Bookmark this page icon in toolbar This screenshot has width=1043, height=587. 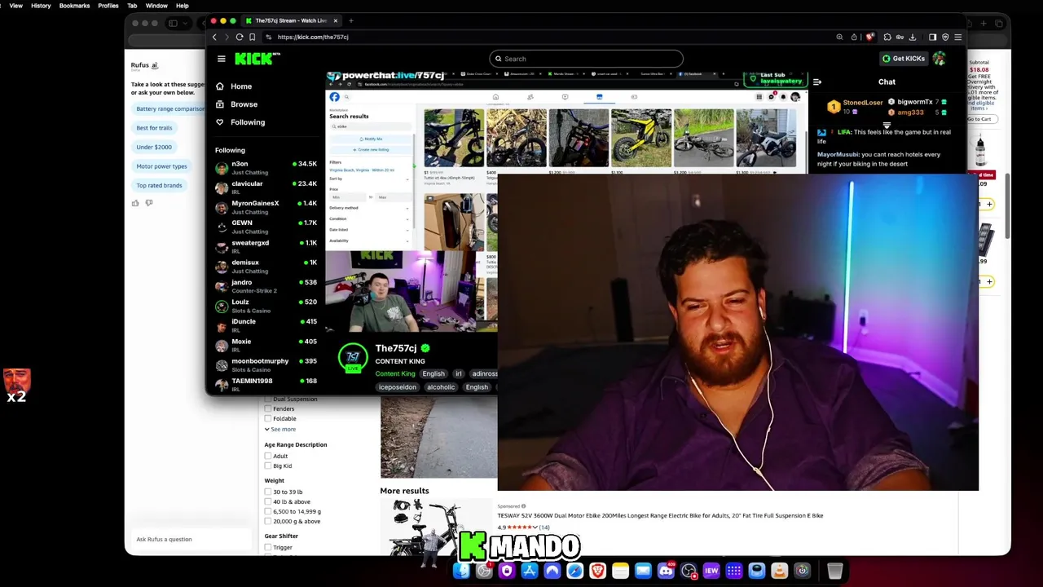tap(253, 37)
